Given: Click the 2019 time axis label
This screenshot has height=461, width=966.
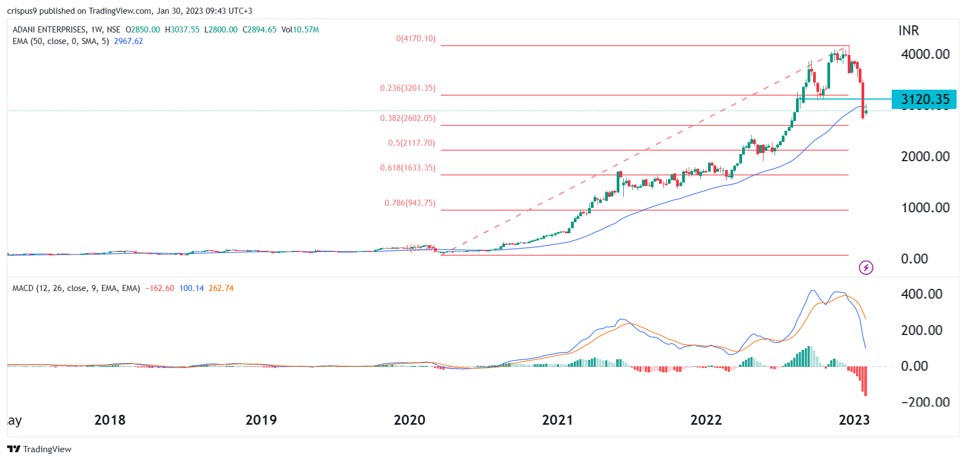Looking at the screenshot, I should coord(261,420).
